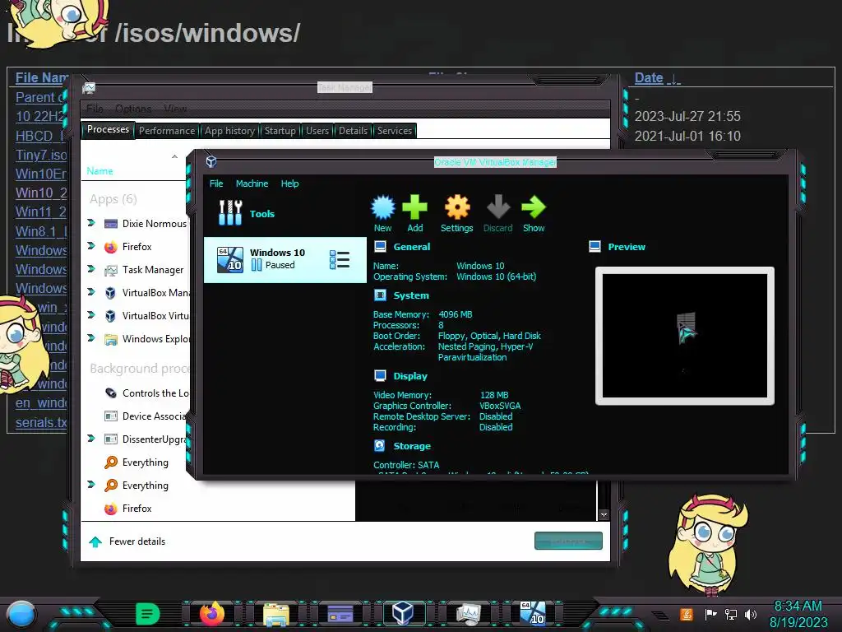Click the Base Memory 4096 MB value
The image size is (842, 632).
pos(456,314)
